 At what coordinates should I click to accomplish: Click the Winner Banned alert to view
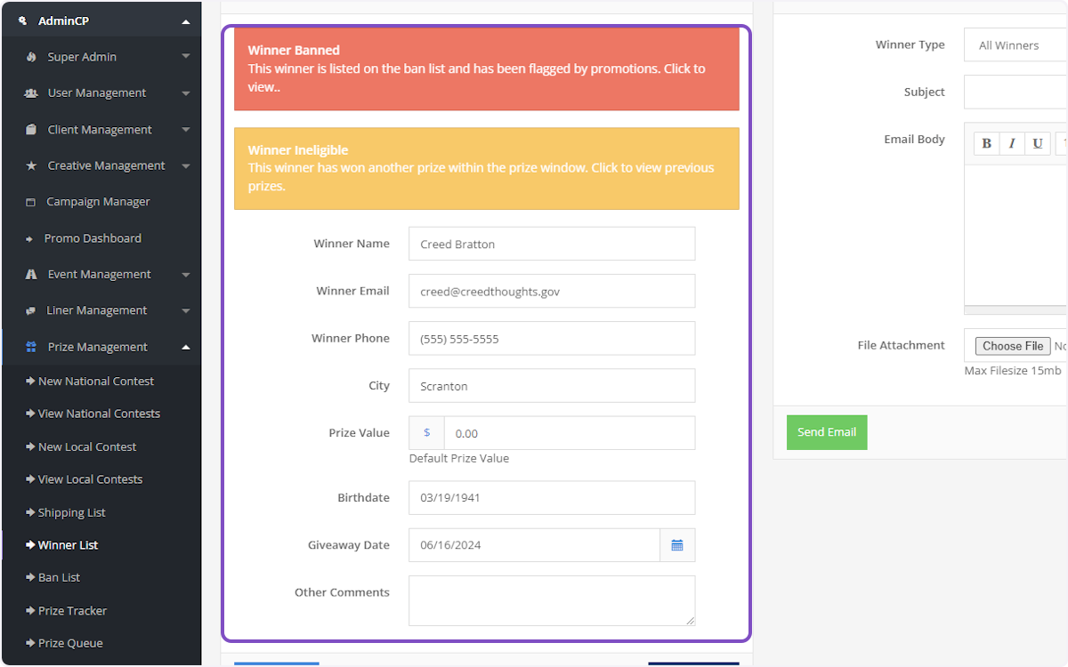[486, 68]
